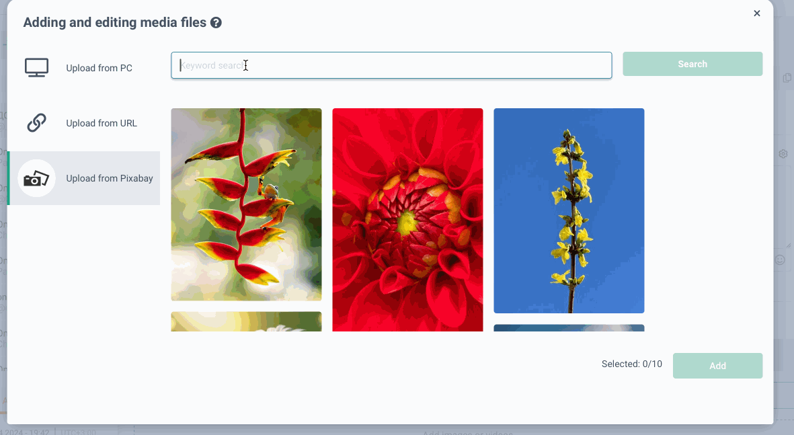Viewport: 794px width, 435px height.
Task: Click the Selected: 0/10 counter text
Action: pos(631,364)
